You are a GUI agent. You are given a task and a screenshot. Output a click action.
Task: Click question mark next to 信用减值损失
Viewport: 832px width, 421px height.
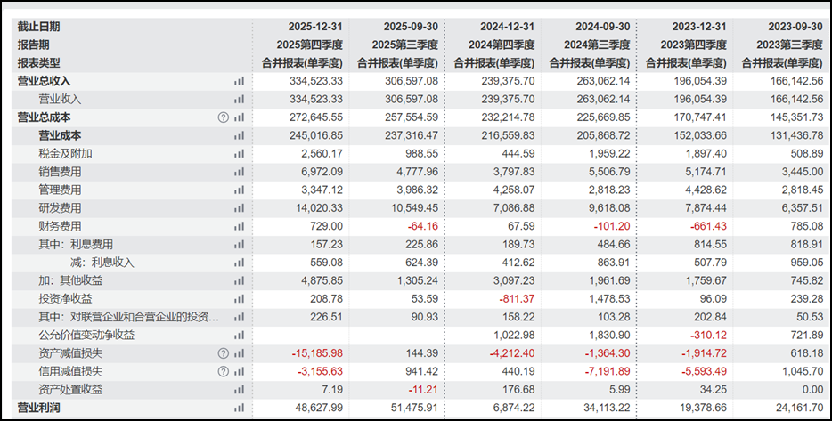[x=223, y=371]
